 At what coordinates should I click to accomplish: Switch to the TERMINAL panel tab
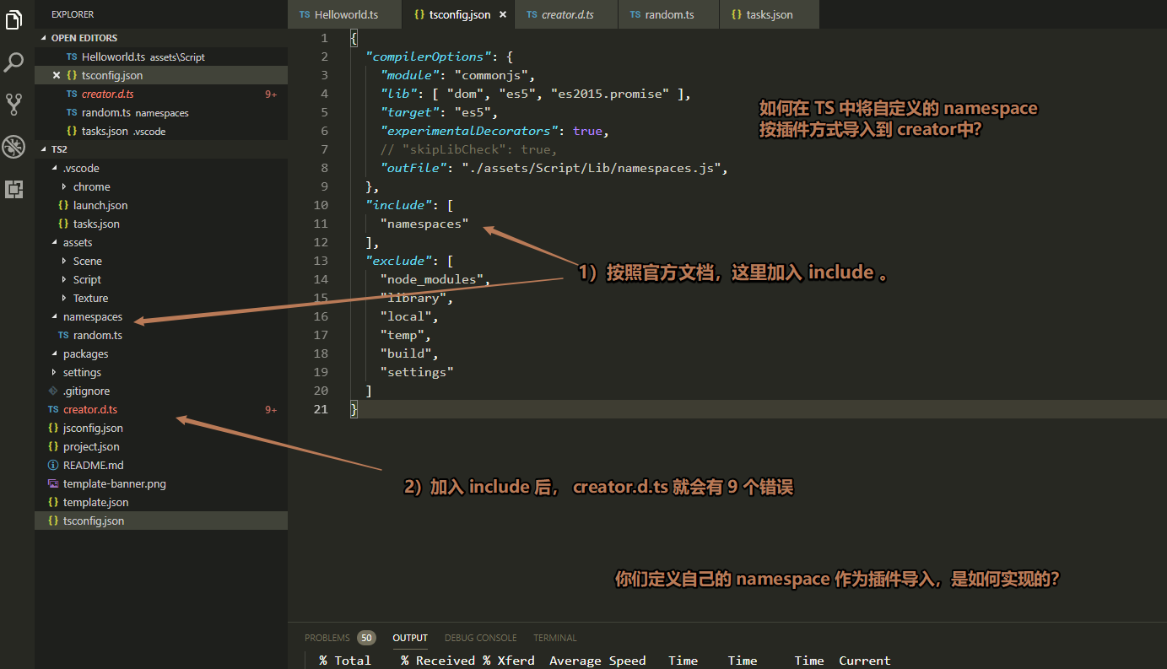pyautogui.click(x=554, y=638)
